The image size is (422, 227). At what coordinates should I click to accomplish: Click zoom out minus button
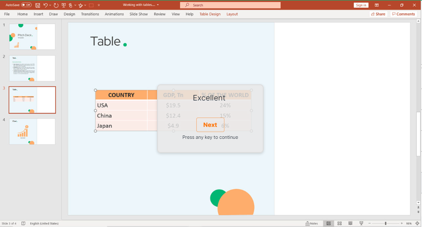370,223
